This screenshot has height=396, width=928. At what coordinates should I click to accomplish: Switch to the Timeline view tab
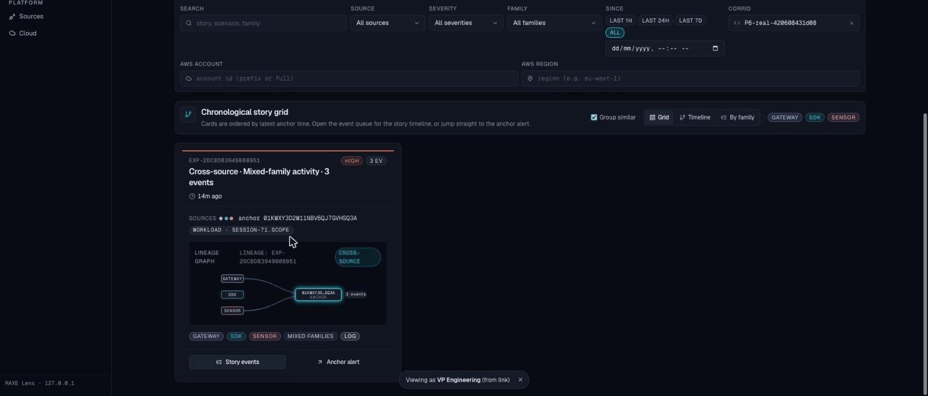click(695, 117)
